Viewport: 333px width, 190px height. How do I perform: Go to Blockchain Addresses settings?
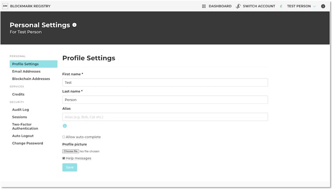click(x=31, y=79)
